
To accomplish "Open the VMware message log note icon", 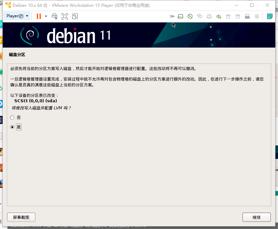I will 270,16.
